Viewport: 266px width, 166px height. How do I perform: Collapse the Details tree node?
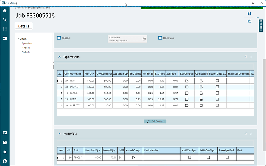[x=19, y=39]
